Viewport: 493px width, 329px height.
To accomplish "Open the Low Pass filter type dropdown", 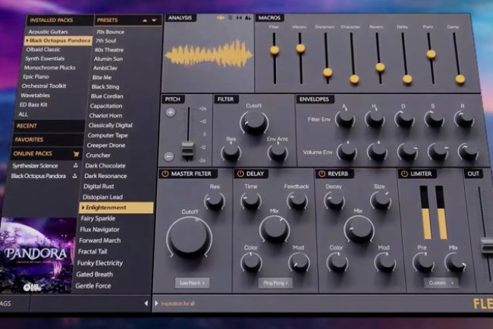I will (193, 283).
